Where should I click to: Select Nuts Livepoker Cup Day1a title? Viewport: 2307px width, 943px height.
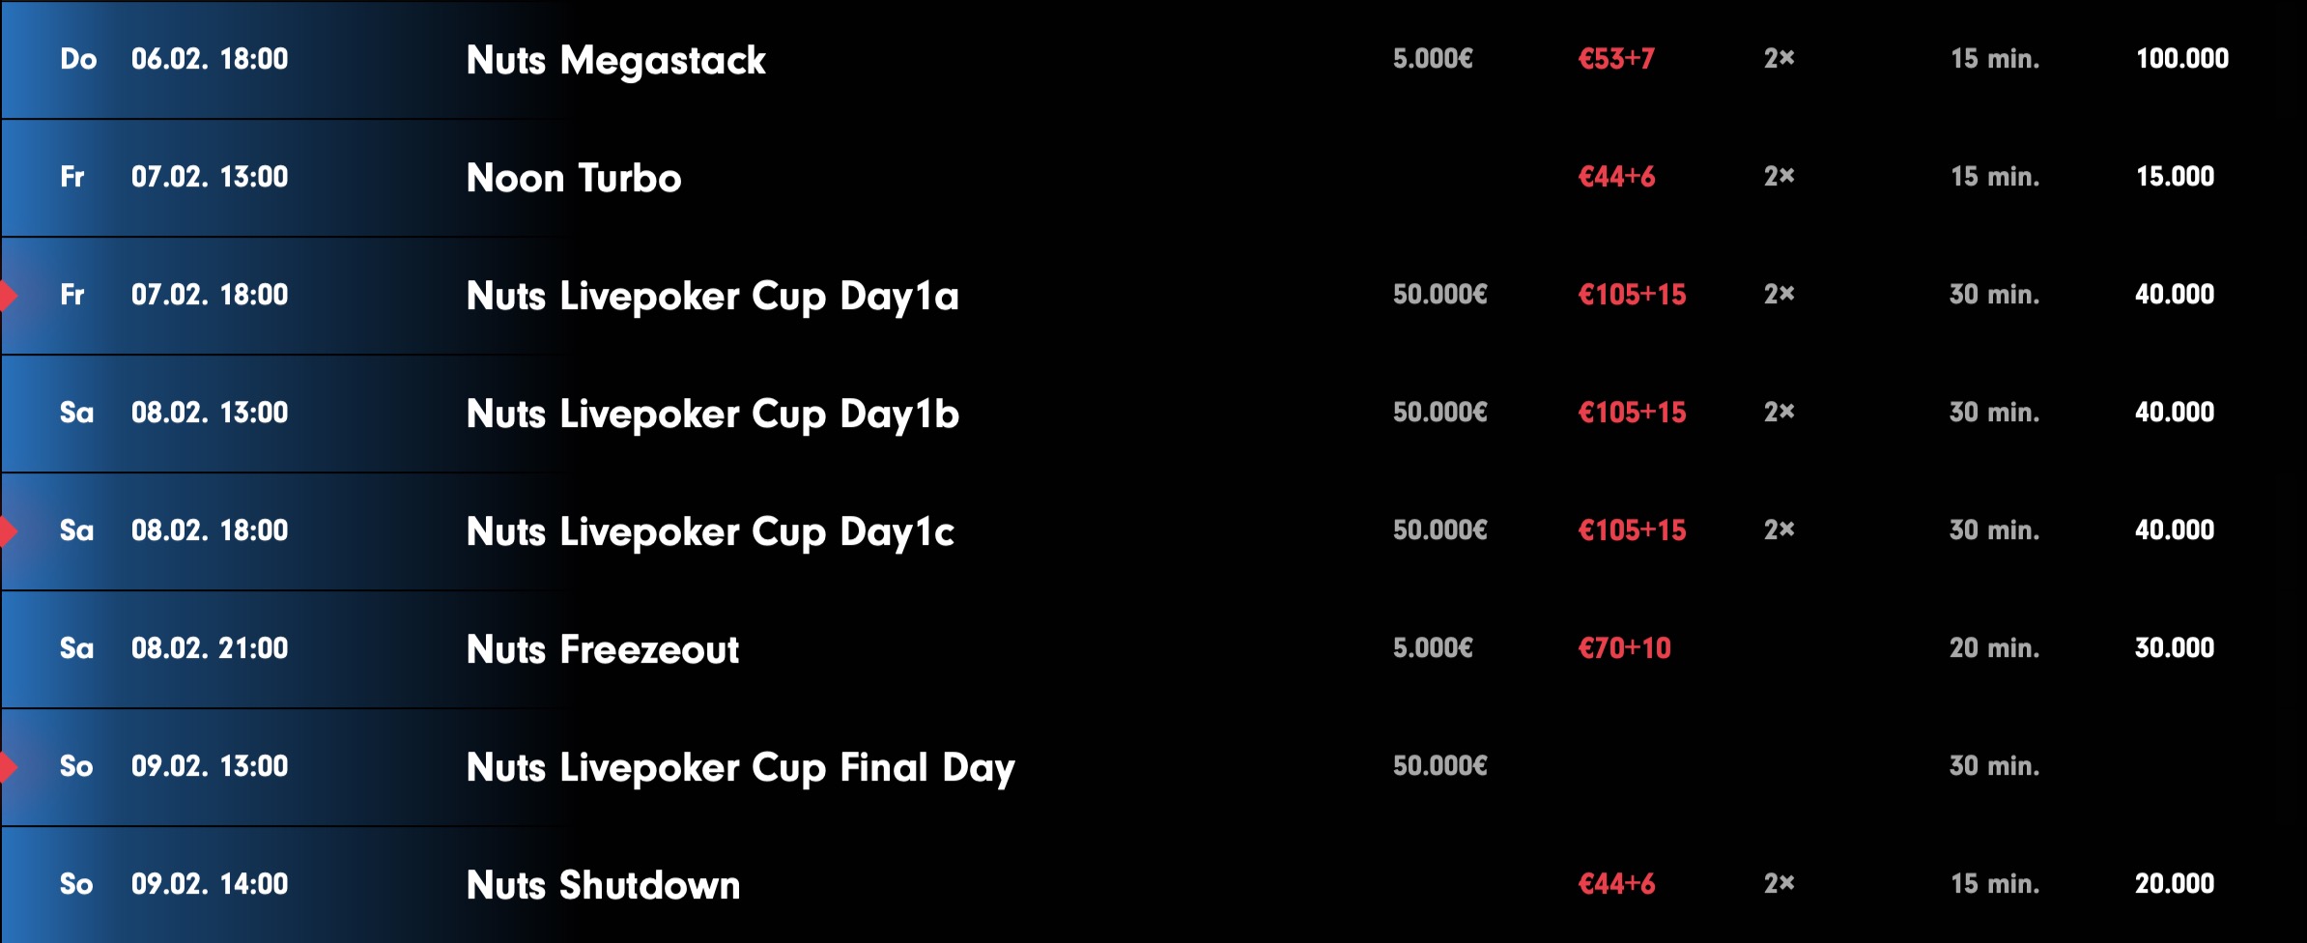click(x=712, y=296)
